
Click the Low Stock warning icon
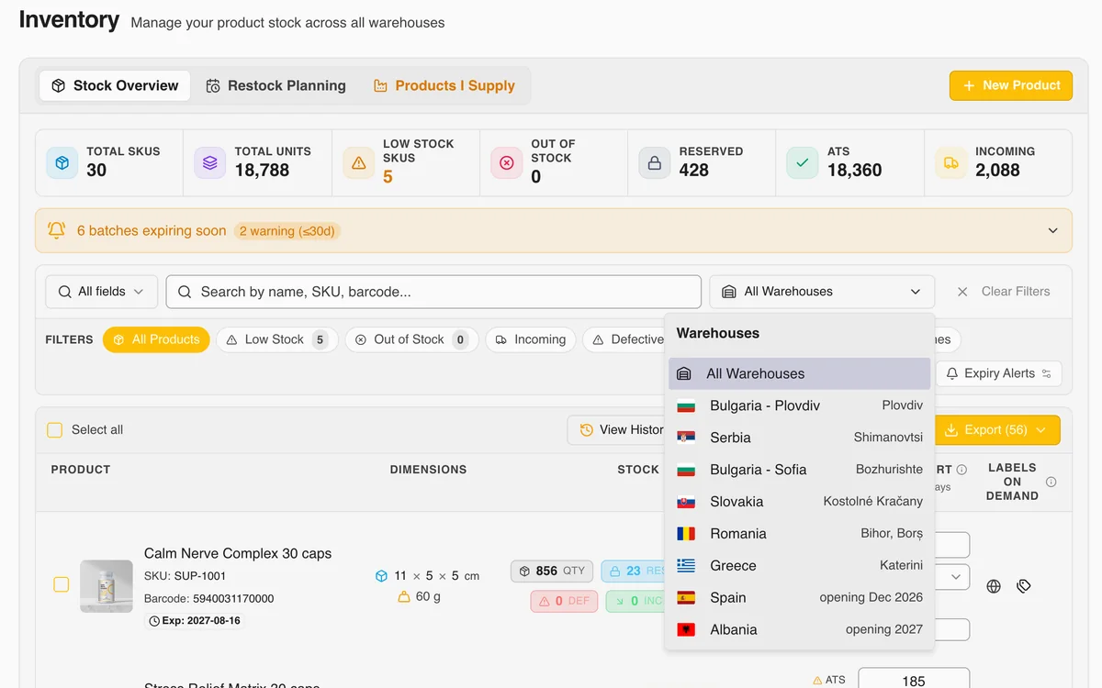(x=359, y=162)
